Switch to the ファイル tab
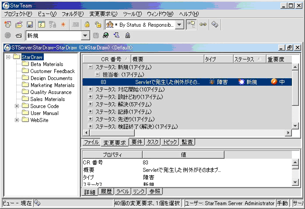 pos(91,142)
